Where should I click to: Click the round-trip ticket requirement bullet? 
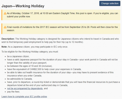(x=63, y=84)
